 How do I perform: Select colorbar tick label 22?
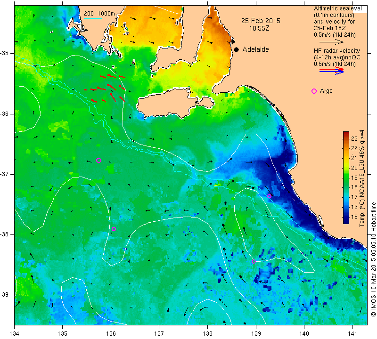click(x=354, y=148)
